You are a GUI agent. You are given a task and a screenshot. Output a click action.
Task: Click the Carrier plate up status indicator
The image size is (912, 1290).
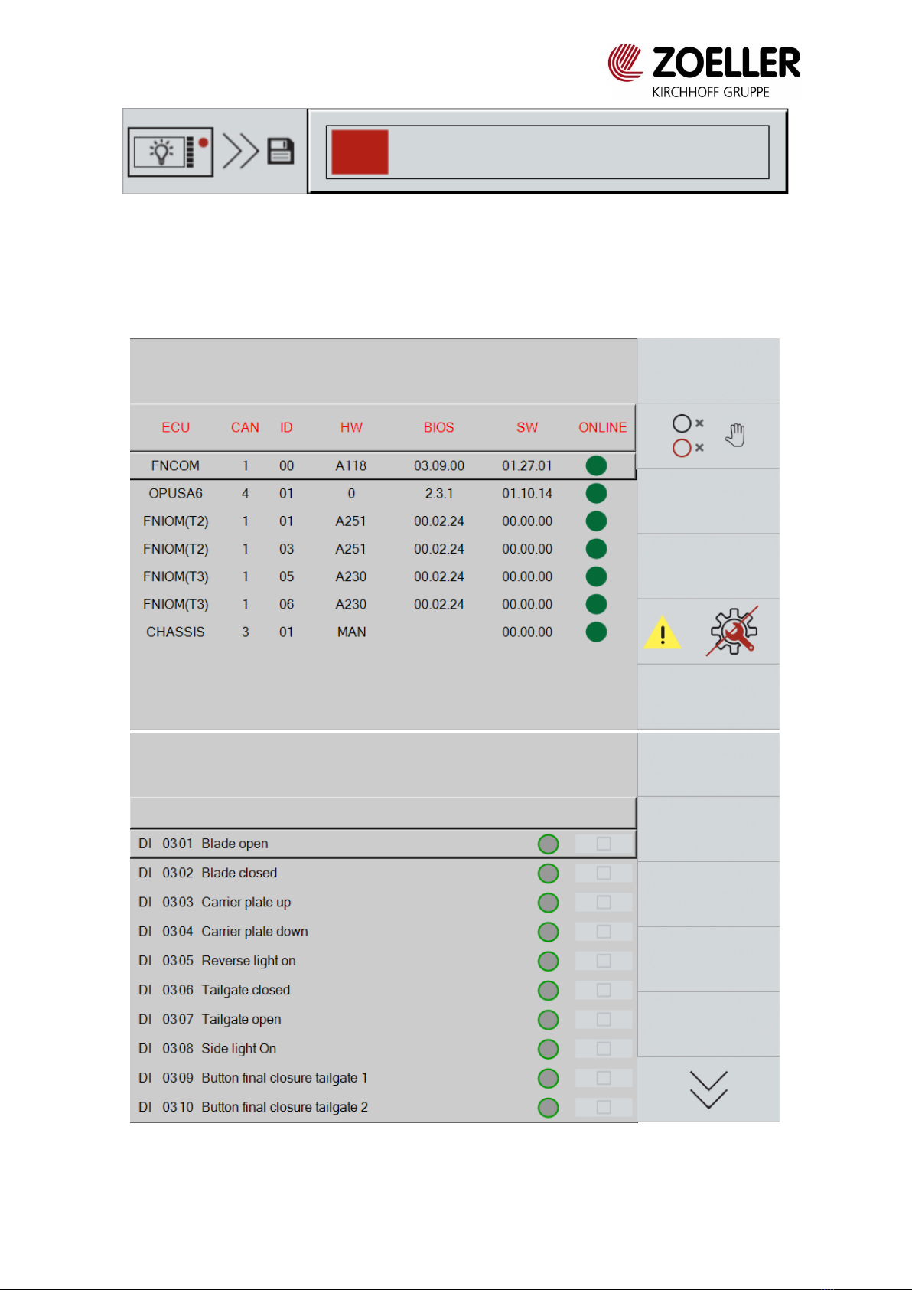pyautogui.click(x=548, y=903)
